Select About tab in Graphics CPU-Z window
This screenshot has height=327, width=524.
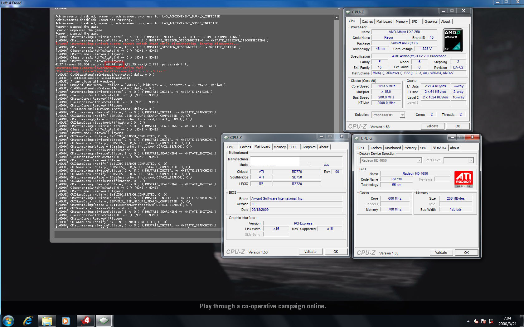[454, 148]
